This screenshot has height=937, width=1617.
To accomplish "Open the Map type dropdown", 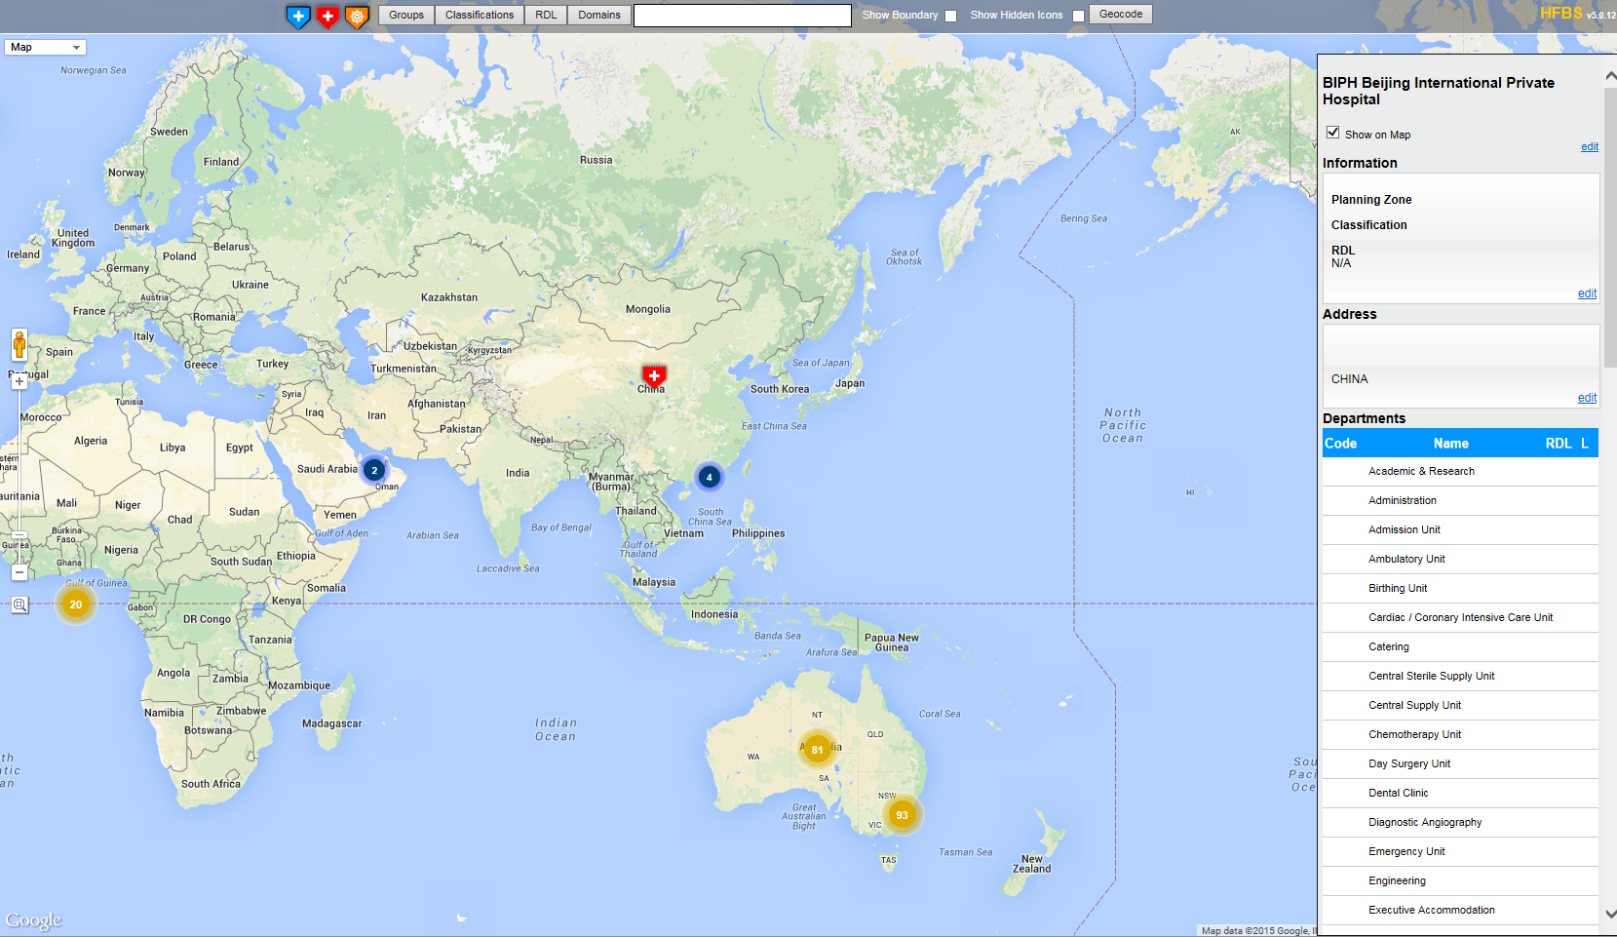I will [46, 47].
